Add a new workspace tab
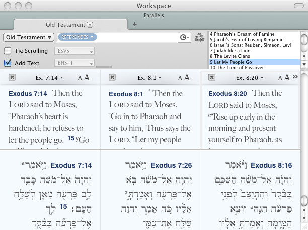The image size is (308, 230). pyautogui.click(x=134, y=24)
